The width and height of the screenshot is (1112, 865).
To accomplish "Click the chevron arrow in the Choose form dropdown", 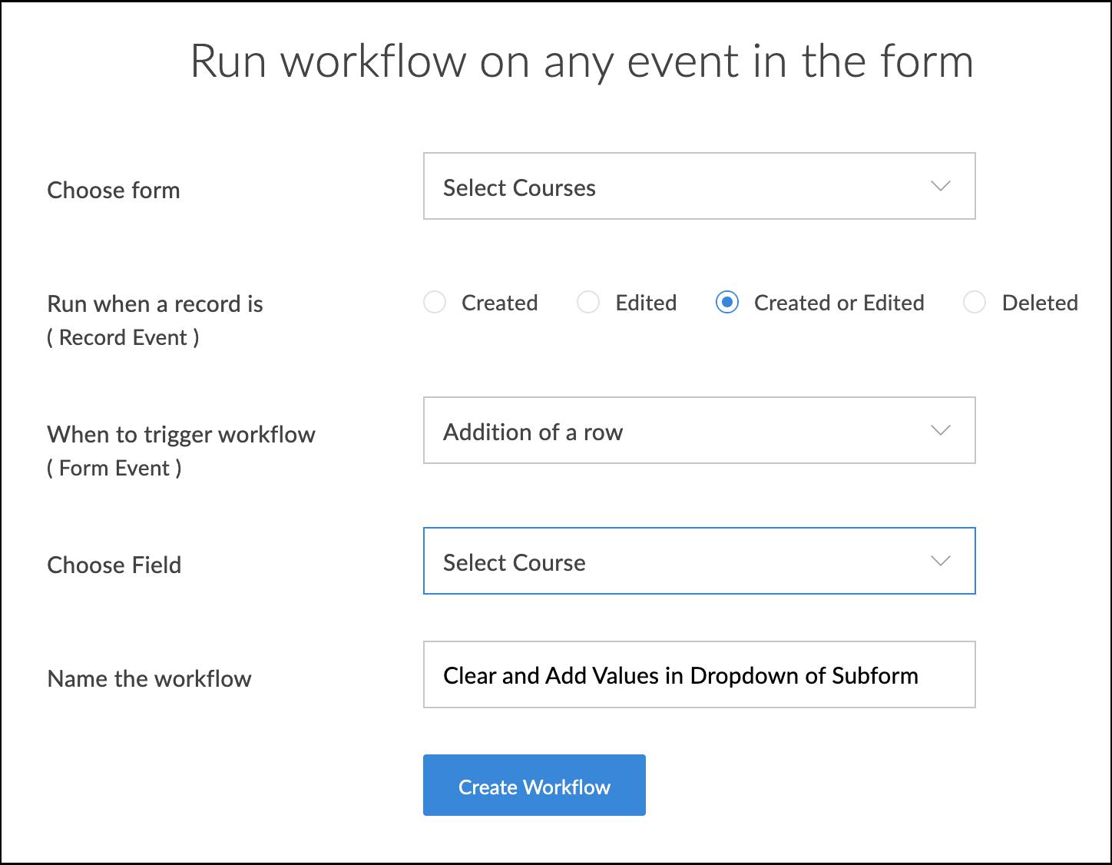I will point(940,187).
